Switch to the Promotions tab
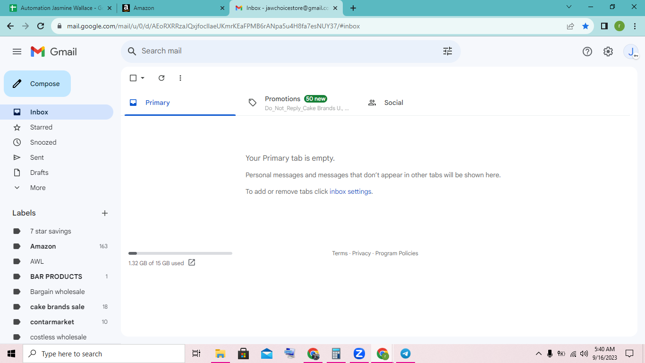Viewport: 645px width, 363px height. click(x=299, y=103)
